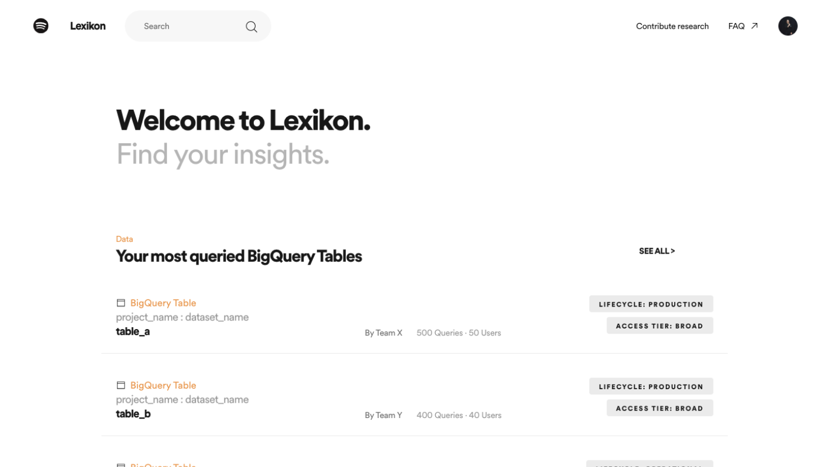Expand SEE ALL most queried tables

coord(656,251)
